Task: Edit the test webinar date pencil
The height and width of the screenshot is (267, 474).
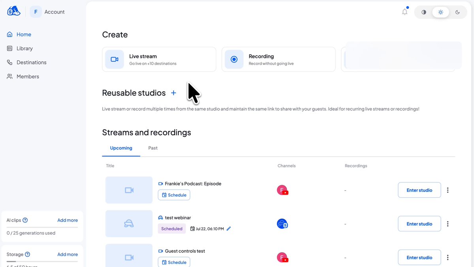Action: coord(229,229)
